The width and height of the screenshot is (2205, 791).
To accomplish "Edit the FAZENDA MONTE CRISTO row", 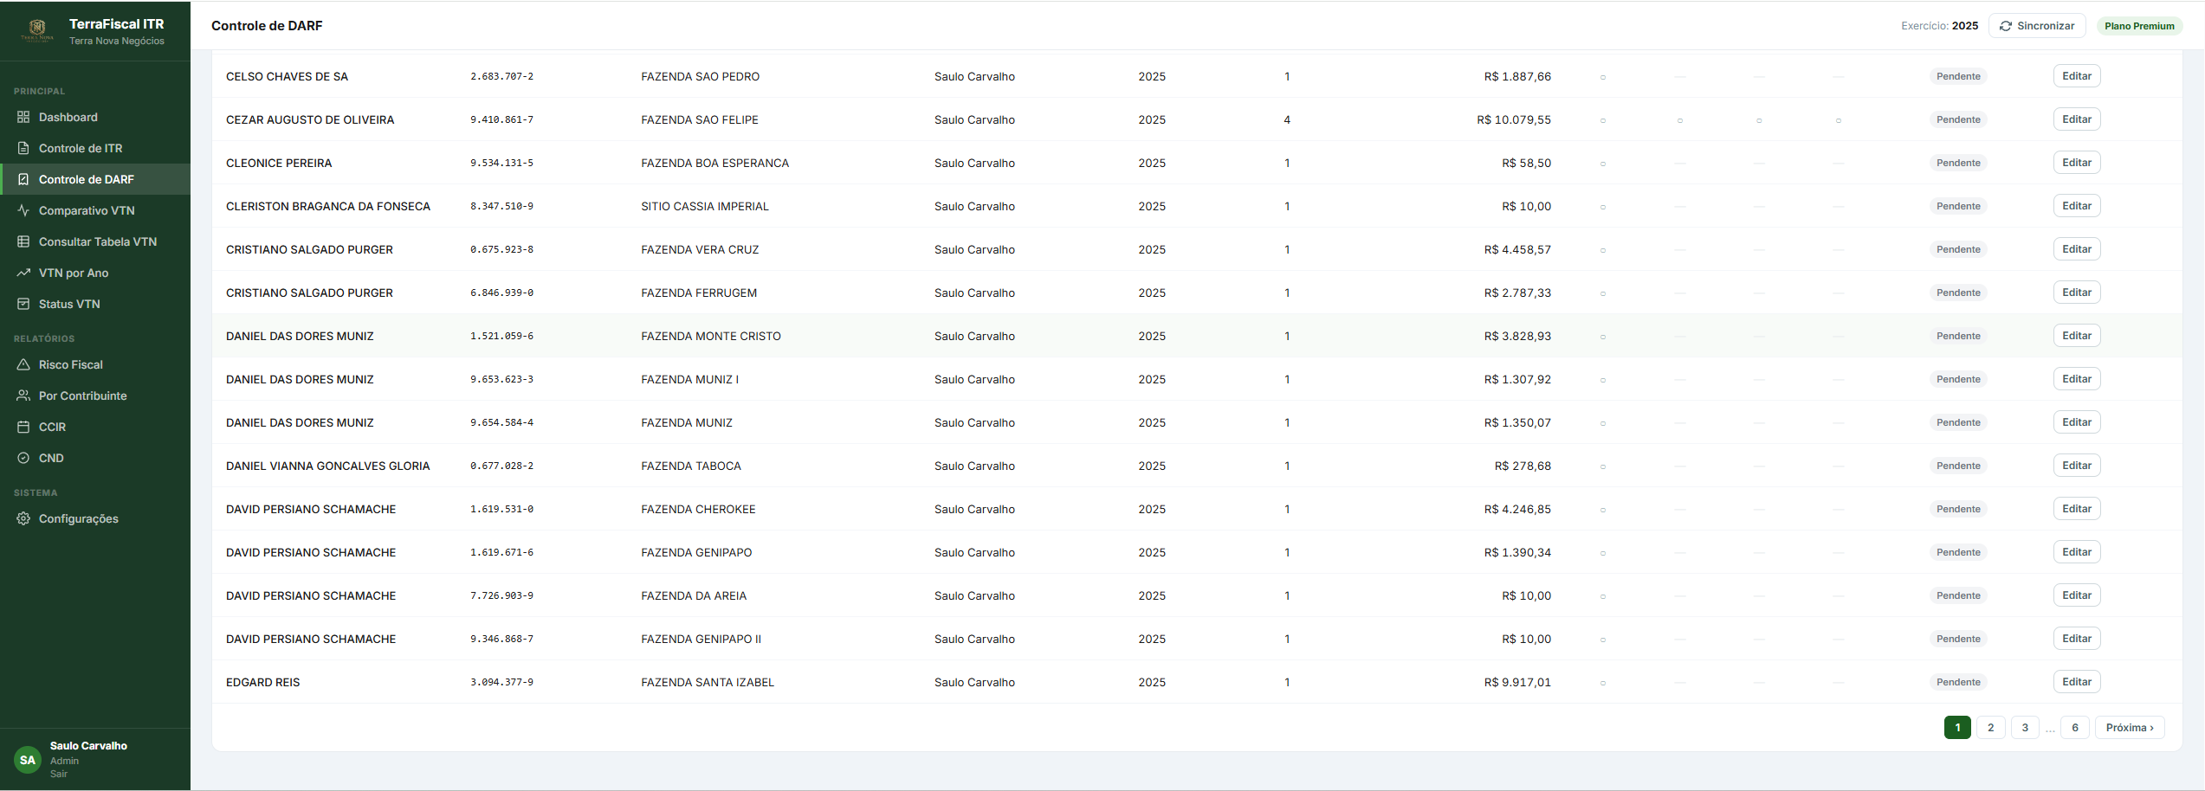I will click(x=2077, y=336).
